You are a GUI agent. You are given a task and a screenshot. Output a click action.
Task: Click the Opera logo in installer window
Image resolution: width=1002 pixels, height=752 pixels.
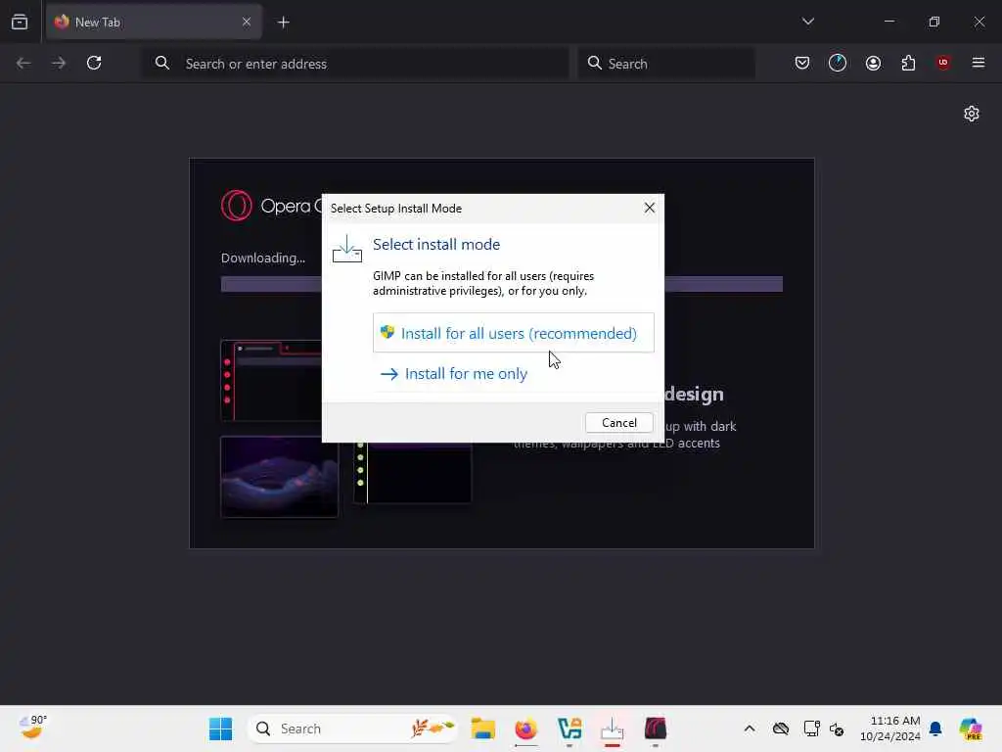pyautogui.click(x=237, y=206)
